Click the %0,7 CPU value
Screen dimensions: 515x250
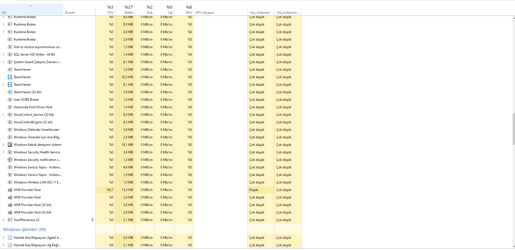click(x=110, y=190)
